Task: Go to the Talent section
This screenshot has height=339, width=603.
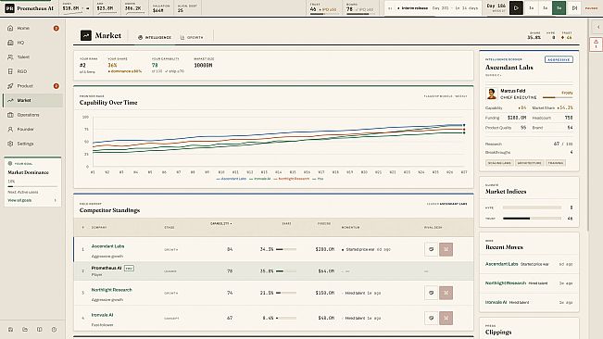Action: (32, 56)
